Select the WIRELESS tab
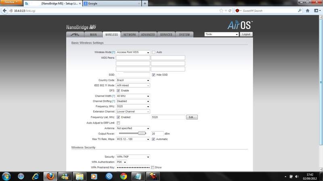The image size is (323, 181). 111,35
